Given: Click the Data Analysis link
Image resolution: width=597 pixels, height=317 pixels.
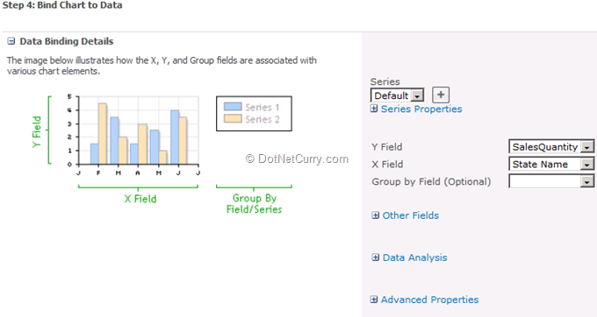Looking at the screenshot, I should [414, 257].
